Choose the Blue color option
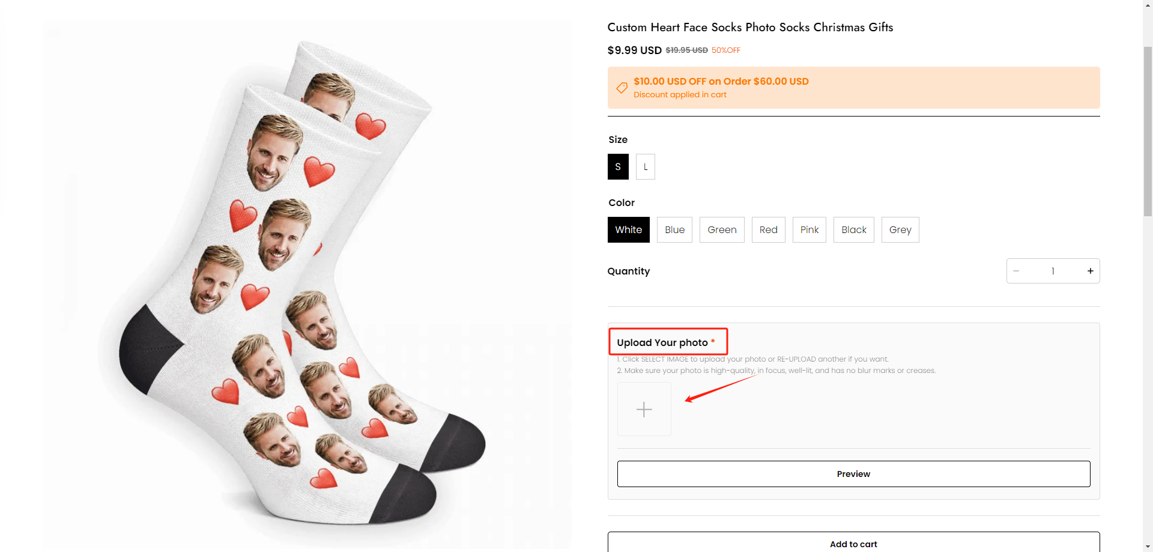Image resolution: width=1153 pixels, height=552 pixels. (x=674, y=229)
